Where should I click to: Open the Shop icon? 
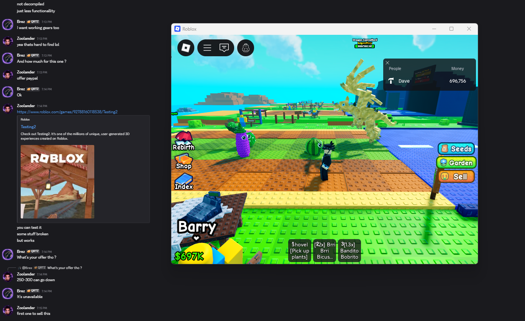[184, 161]
